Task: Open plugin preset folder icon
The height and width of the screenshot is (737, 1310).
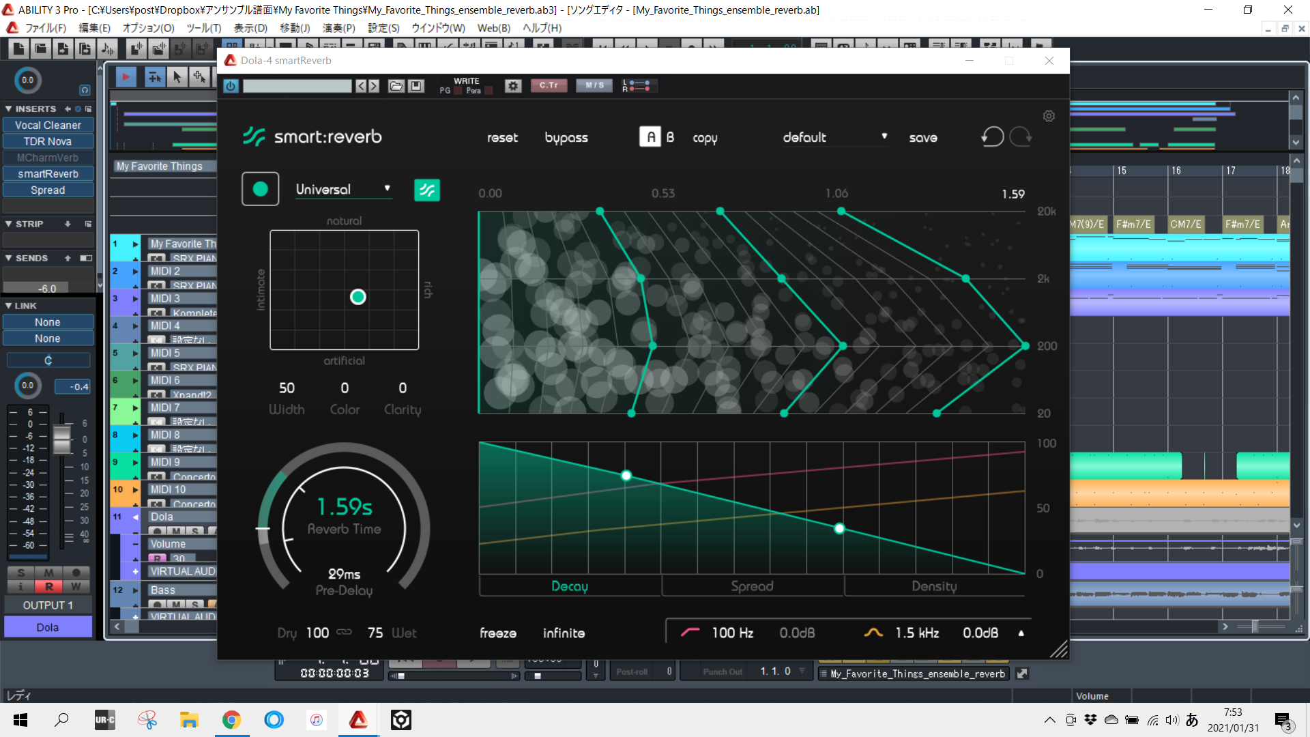Action: 396,86
